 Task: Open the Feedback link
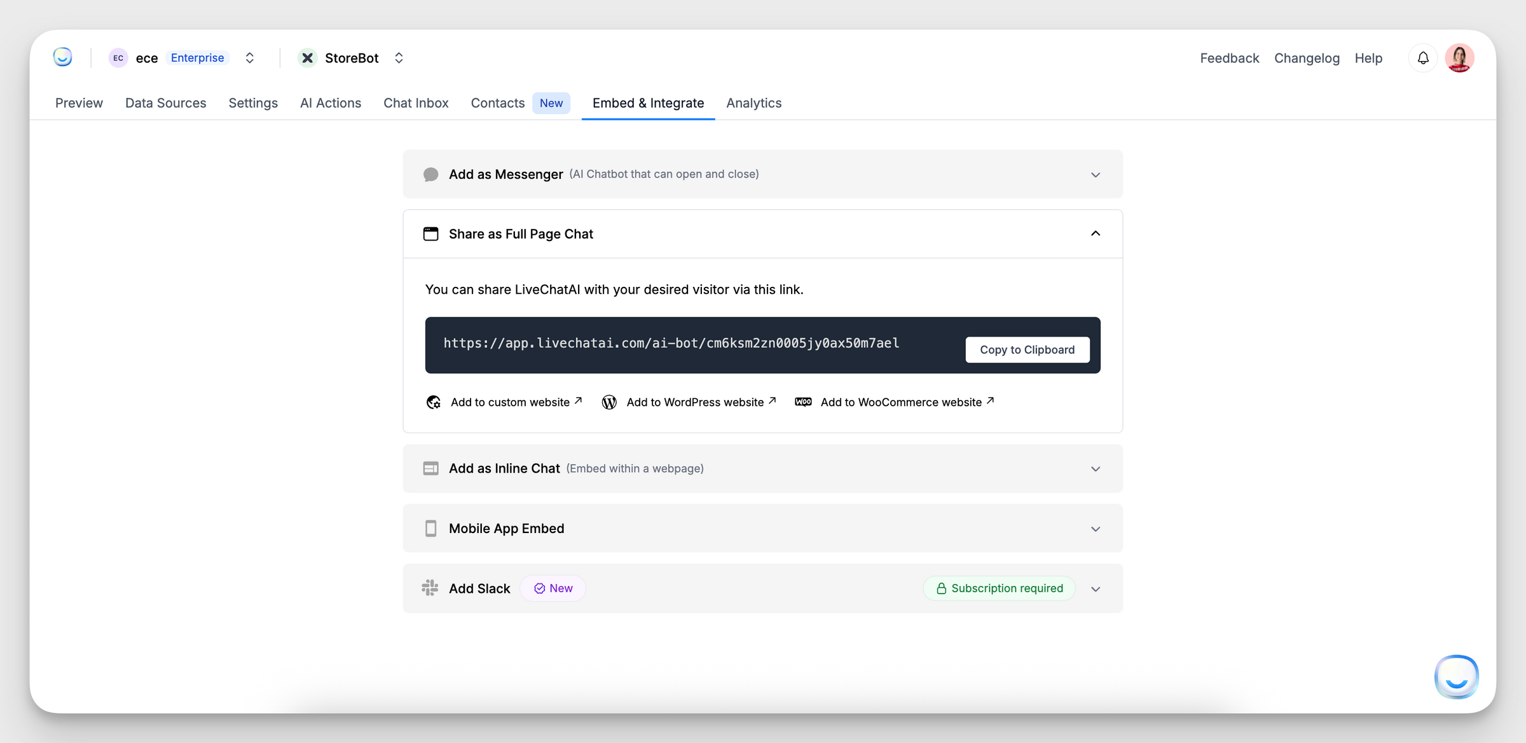pyautogui.click(x=1229, y=57)
